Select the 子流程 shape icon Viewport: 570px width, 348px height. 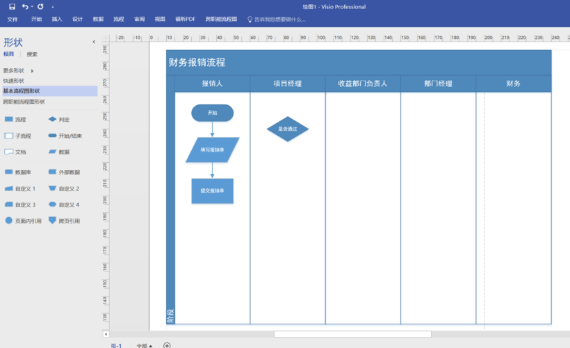pos(9,136)
